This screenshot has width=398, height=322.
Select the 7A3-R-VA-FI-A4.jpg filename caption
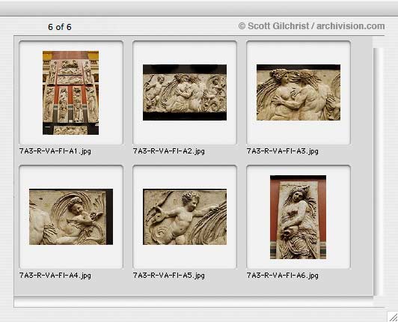55,276
